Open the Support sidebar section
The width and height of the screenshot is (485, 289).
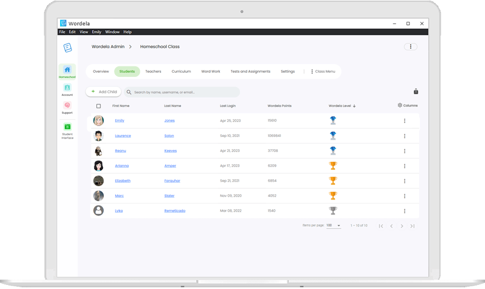pos(67,108)
